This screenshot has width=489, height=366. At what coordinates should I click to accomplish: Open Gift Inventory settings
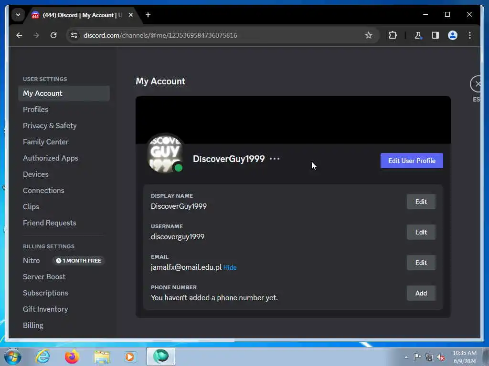(x=45, y=309)
